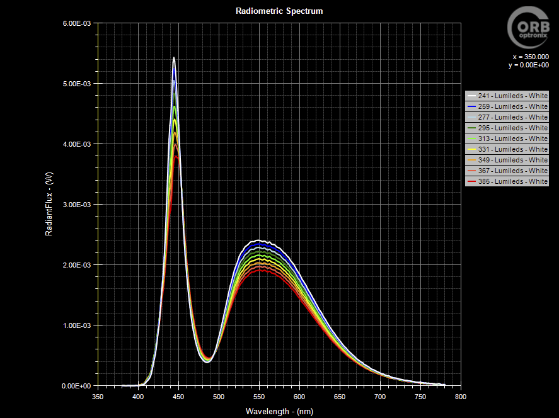Click the 5.00E-03 y-axis tick label
This screenshot has height=418, width=559.
coord(77,84)
